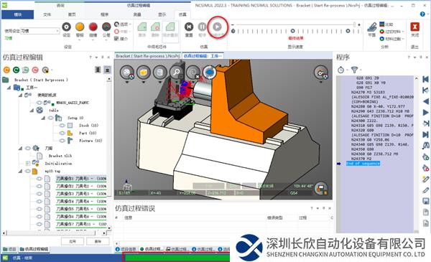The width and height of the screenshot is (431, 262).
Task: Toggle visibility eye of mp10.tap program
Action: point(28,171)
